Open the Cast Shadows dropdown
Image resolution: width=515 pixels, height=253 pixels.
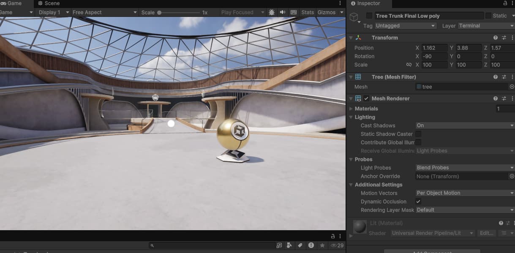464,125
